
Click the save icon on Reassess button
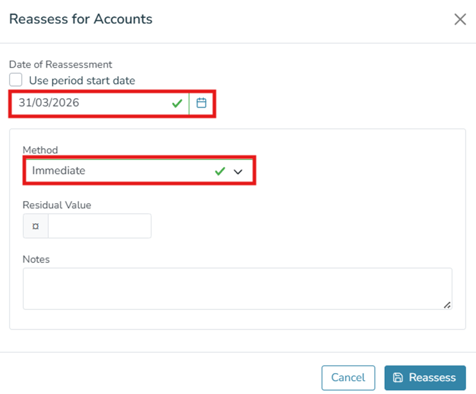(x=398, y=378)
